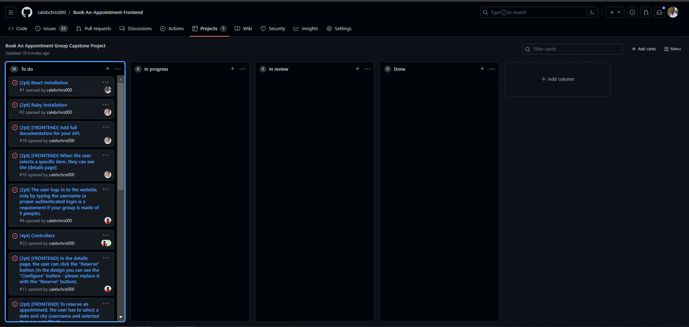Open the global navigation hamburger icon
Screen dimensions: 689x327
tap(10, 12)
